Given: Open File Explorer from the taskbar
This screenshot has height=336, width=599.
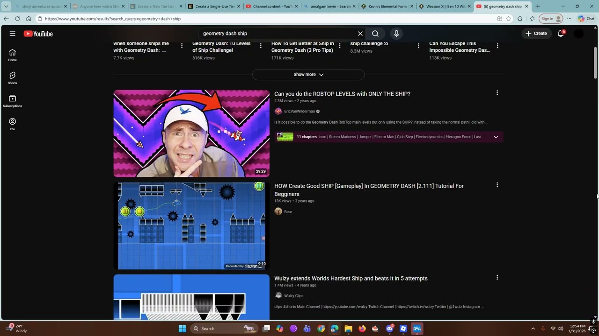Looking at the screenshot, I should (x=348, y=329).
